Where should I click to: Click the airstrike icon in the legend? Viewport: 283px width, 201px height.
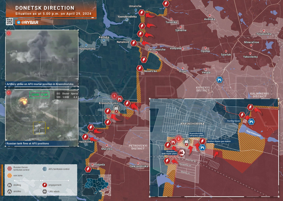click(10, 191)
